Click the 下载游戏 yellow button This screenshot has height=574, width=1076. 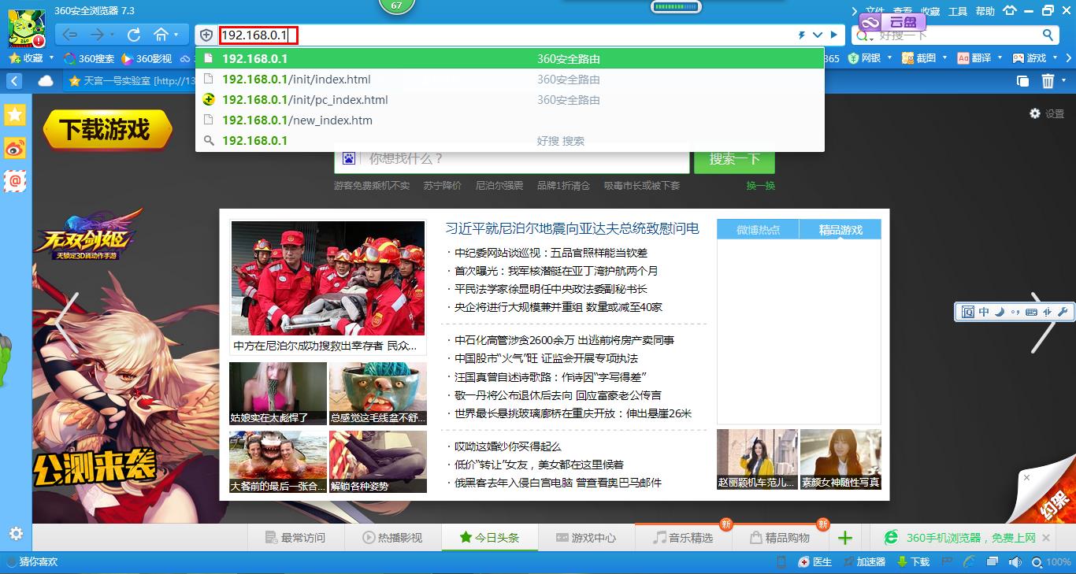click(x=107, y=129)
